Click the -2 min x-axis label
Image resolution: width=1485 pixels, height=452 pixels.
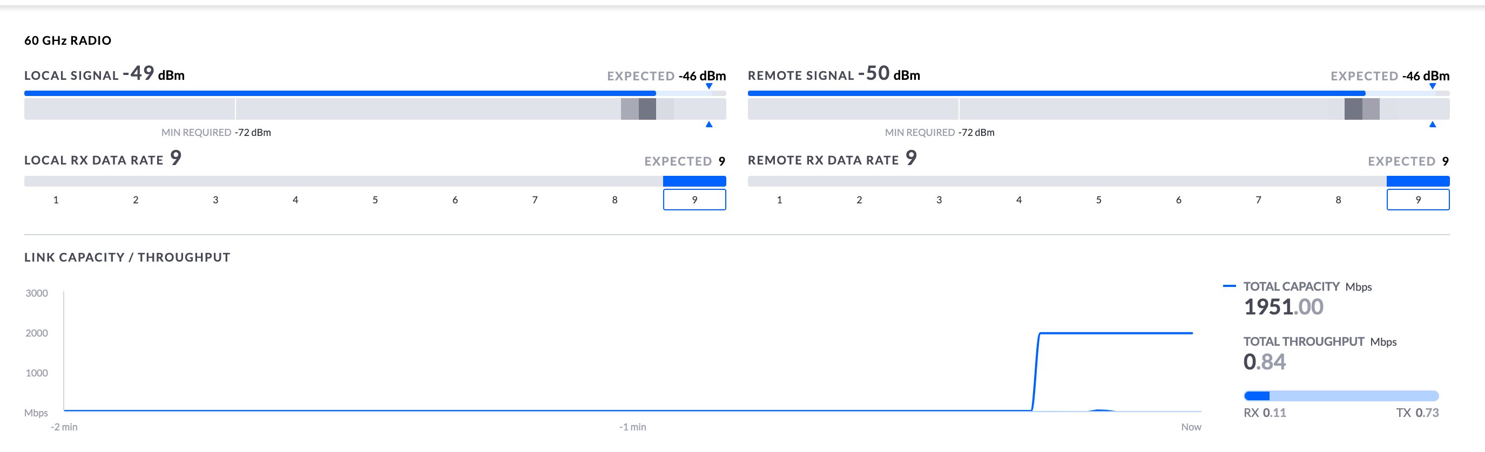click(x=64, y=427)
